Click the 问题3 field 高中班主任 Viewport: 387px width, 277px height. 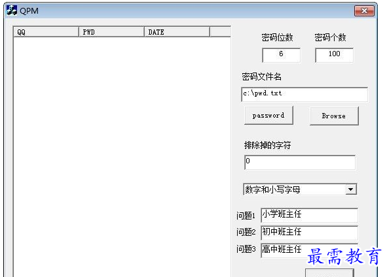pyautogui.click(x=310, y=250)
